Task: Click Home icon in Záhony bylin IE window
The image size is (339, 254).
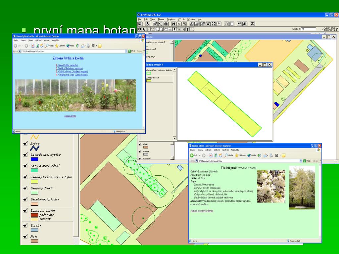Action: coord(42,46)
